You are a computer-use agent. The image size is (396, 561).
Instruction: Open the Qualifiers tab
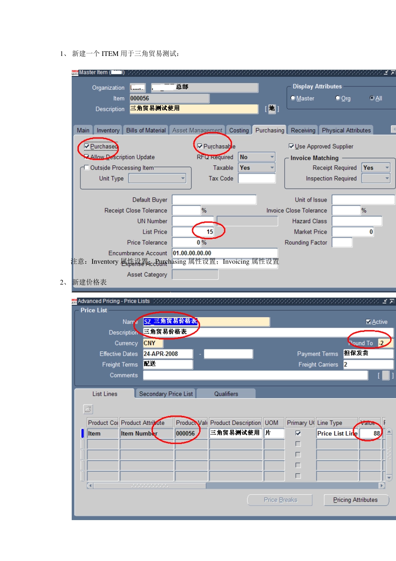click(226, 394)
